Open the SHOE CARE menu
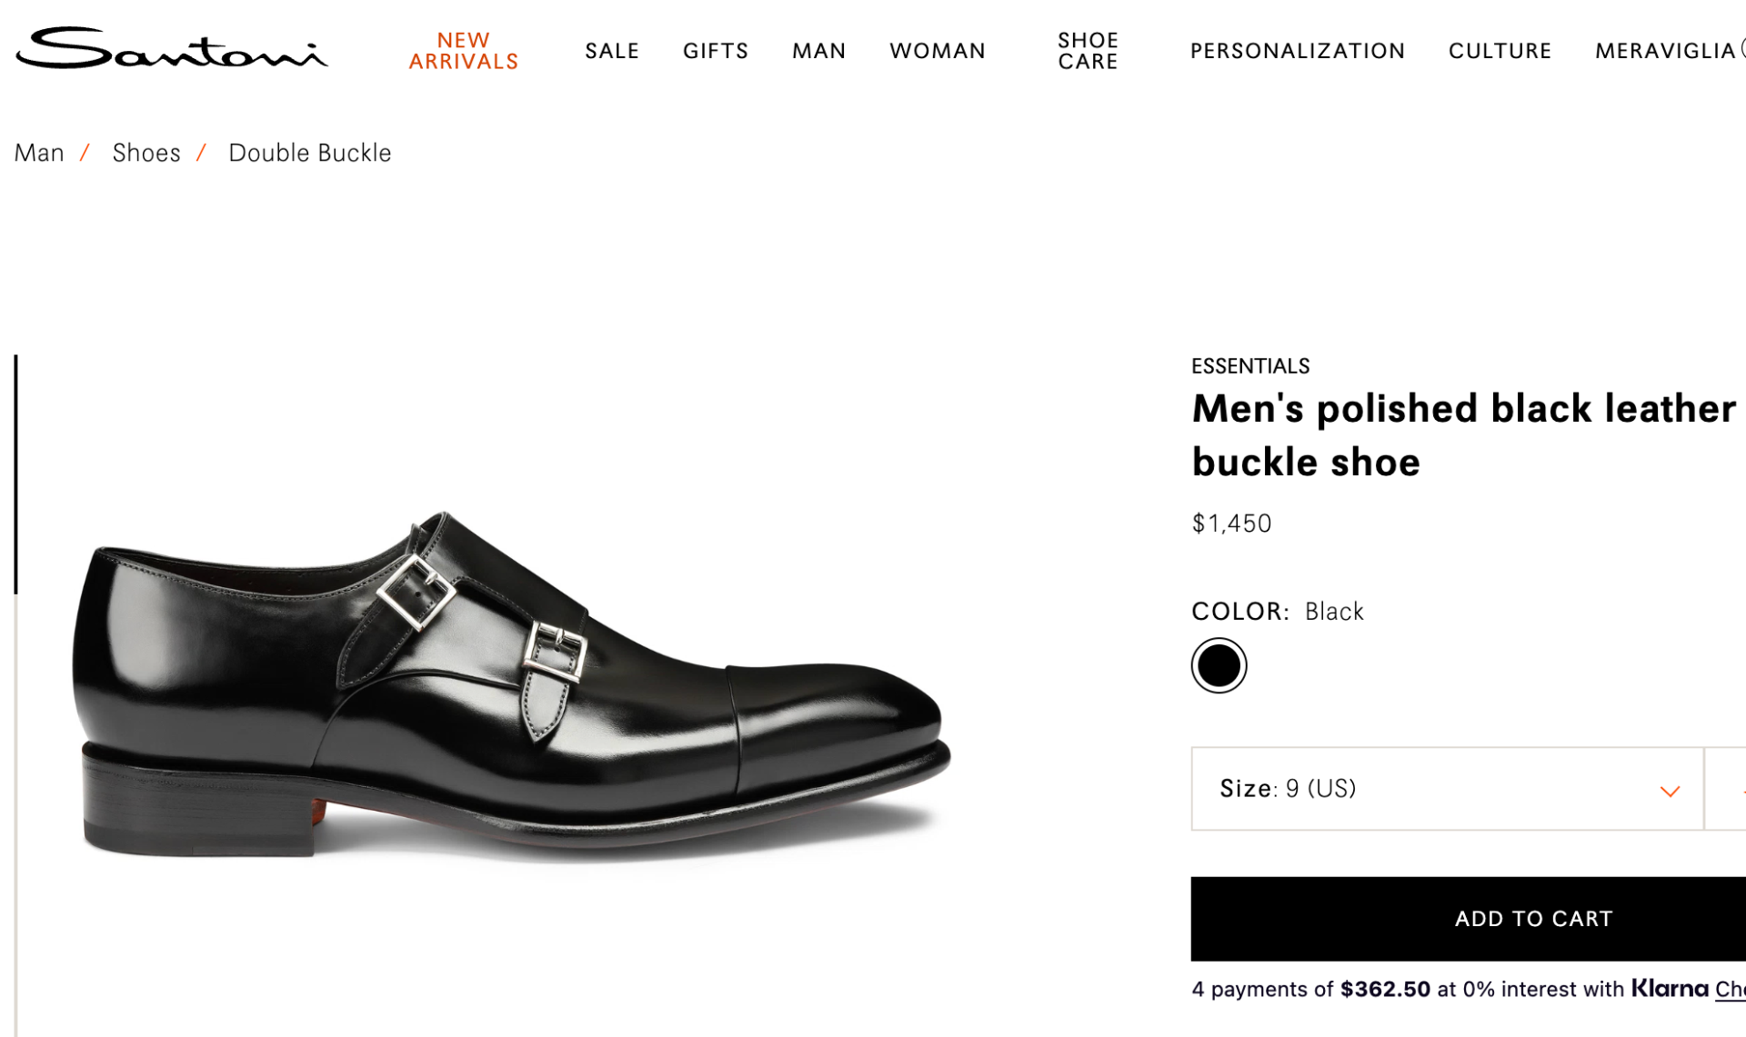The image size is (1746, 1037). pyautogui.click(x=1088, y=51)
